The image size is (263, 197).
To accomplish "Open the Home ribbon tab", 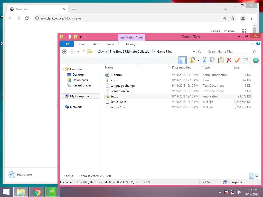I will (81, 44).
